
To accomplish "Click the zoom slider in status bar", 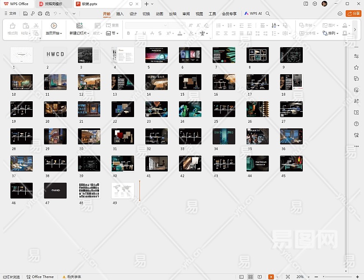I will 336,277.
